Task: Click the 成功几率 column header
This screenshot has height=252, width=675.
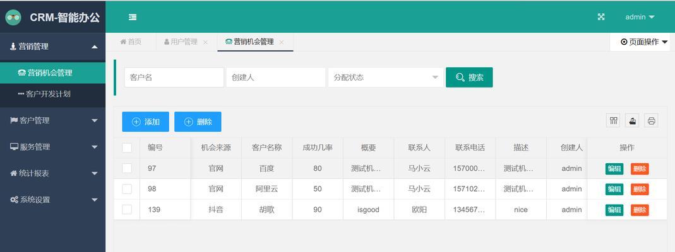Action: (318, 147)
